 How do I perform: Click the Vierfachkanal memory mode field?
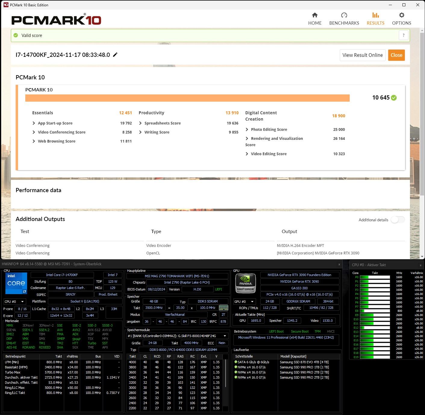point(175,315)
